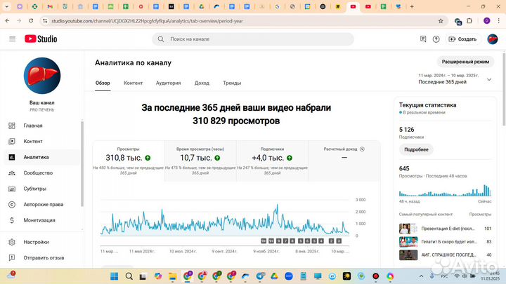Click the last video marker on chart timeline
Image resolution: width=506 pixels, height=284 pixels.
click(x=339, y=241)
